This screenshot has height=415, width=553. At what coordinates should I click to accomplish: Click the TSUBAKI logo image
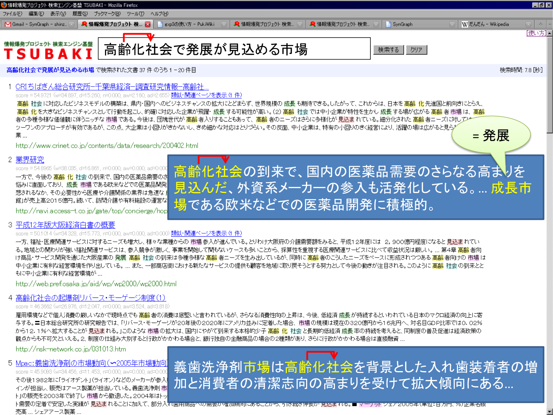pos(48,51)
